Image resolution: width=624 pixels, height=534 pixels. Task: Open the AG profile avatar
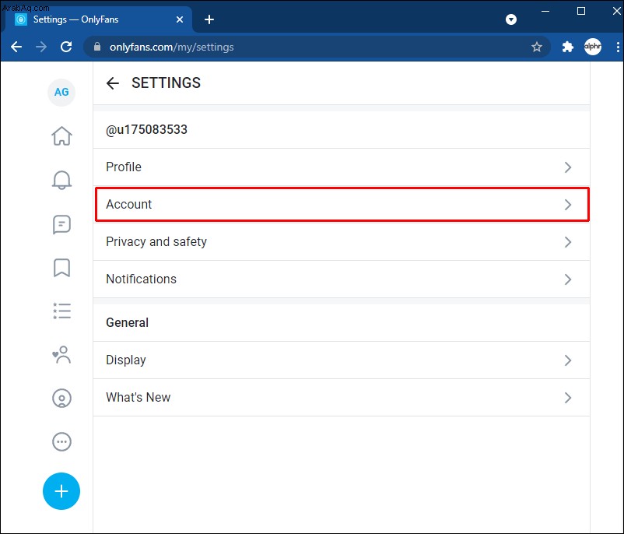tap(61, 93)
